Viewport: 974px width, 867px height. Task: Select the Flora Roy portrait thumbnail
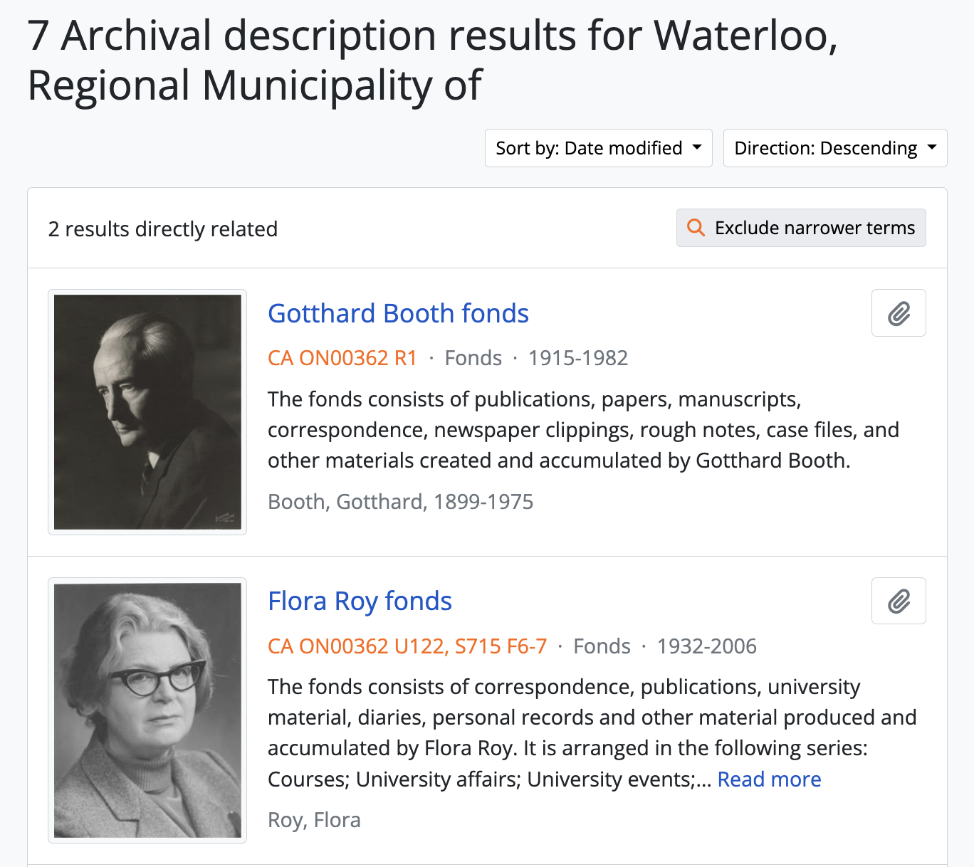click(x=147, y=710)
